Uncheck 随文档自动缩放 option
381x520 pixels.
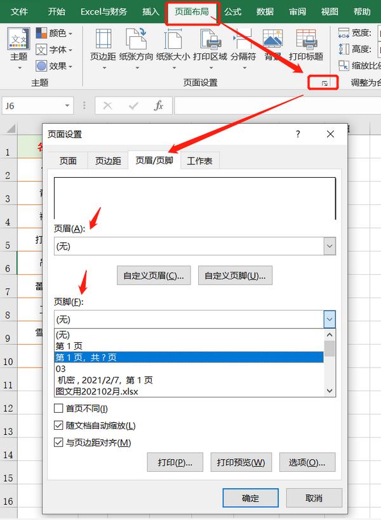[59, 426]
